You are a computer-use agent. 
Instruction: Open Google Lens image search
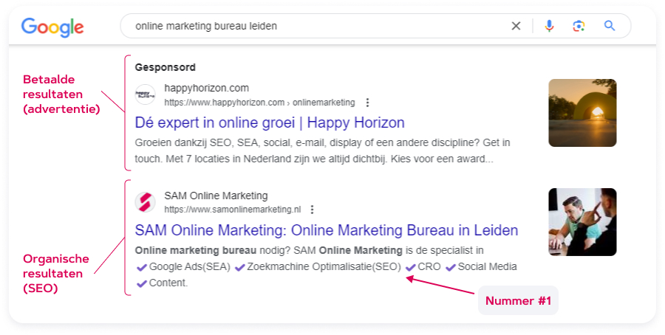point(579,26)
